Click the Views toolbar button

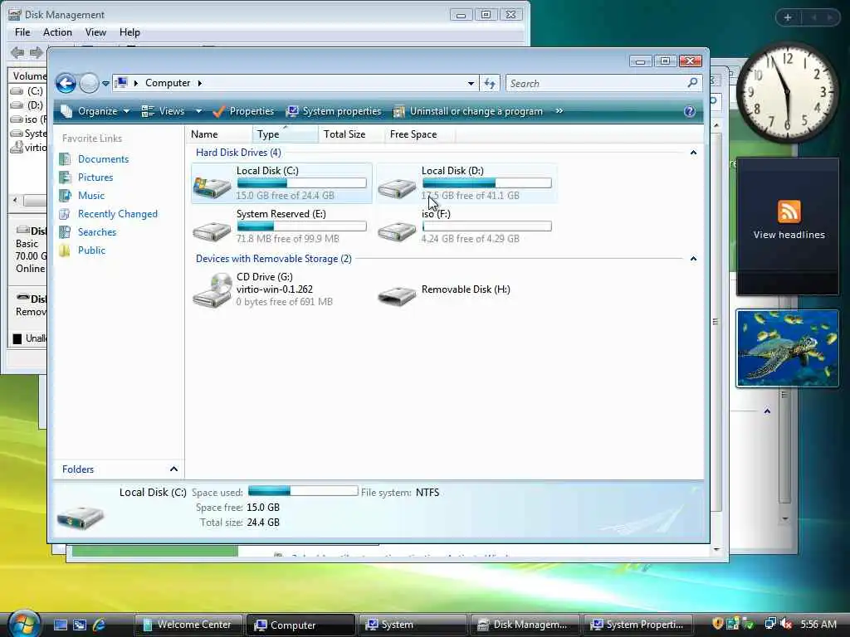[164, 111]
